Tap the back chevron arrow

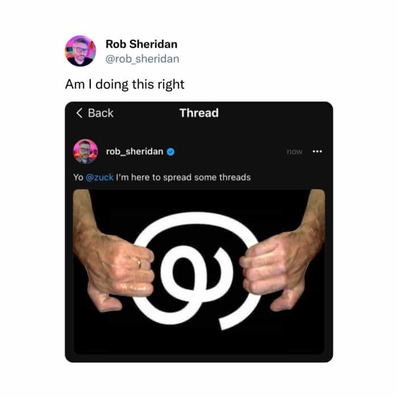click(79, 113)
